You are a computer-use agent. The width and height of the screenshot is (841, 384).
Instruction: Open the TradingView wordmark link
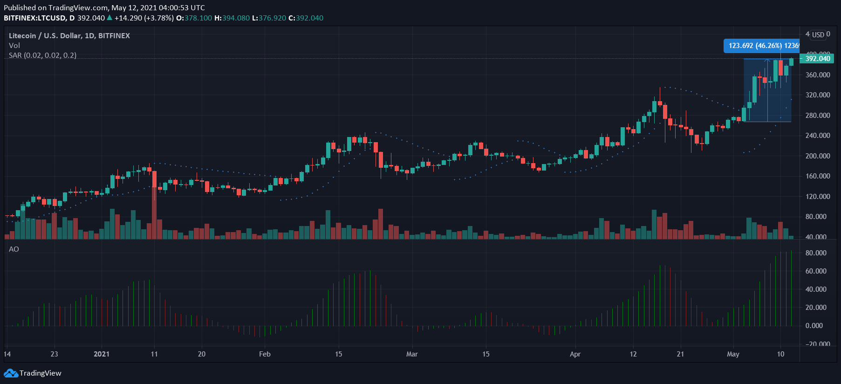41,373
